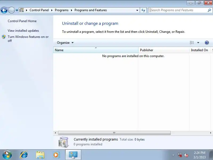This screenshot has height=160, width=213.
Task: Sort by Publisher column header
Action: coord(164,50)
